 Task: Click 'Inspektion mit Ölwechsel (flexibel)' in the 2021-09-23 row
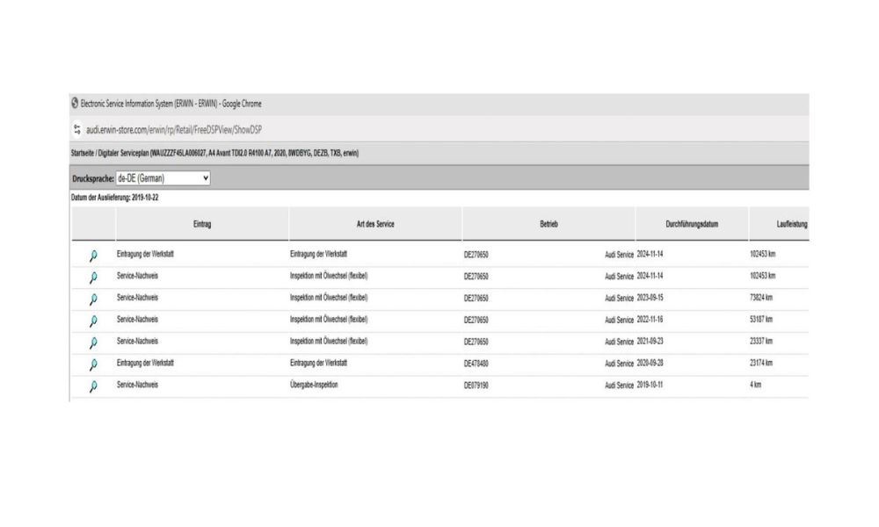click(x=329, y=341)
